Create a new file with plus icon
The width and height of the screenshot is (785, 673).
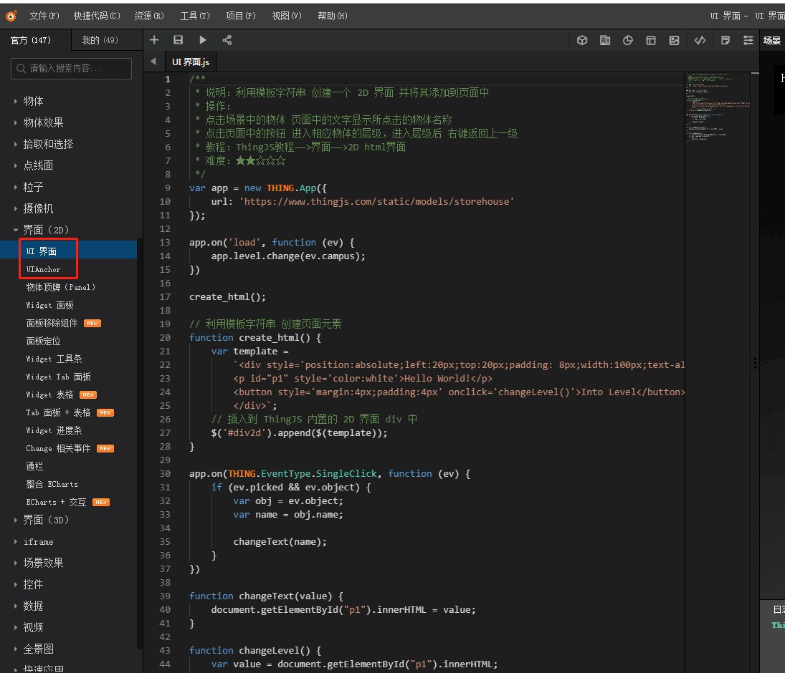coord(154,40)
